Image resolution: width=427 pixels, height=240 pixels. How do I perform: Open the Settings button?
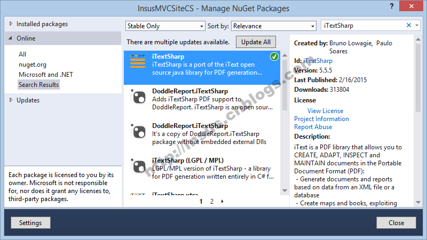[30, 222]
